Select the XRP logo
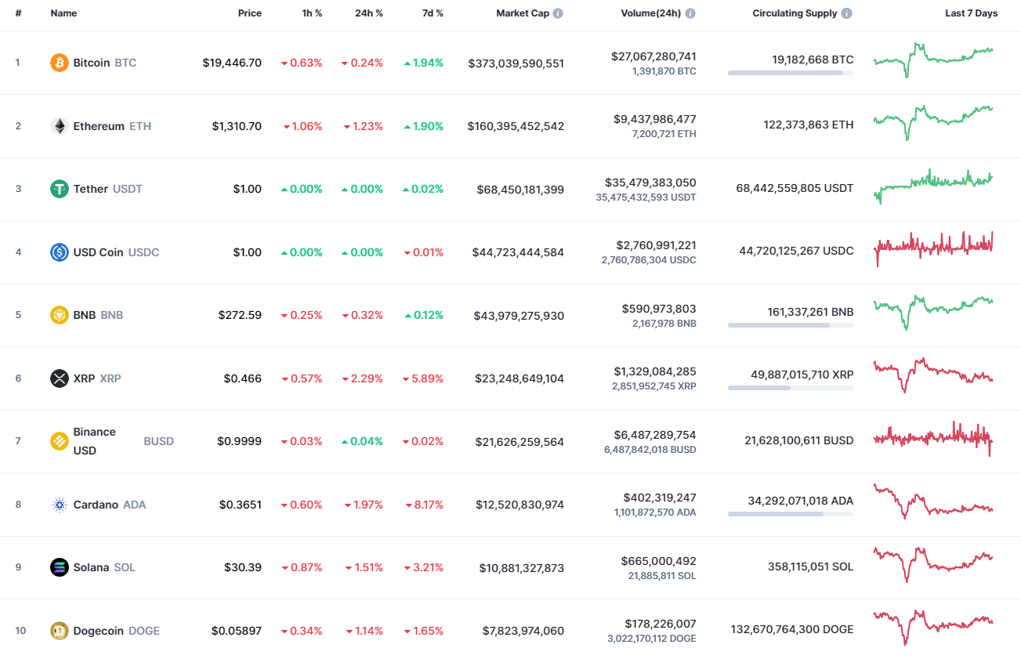Viewport: 1021px width, 659px height. (59, 378)
